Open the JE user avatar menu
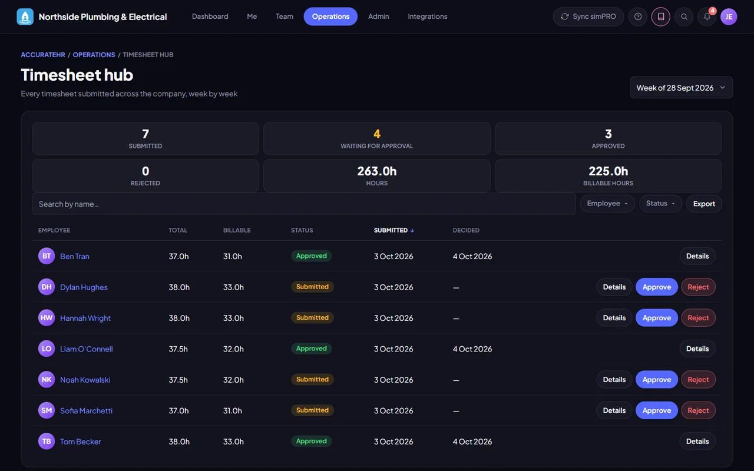Viewport: 754px width, 471px height. pos(729,16)
